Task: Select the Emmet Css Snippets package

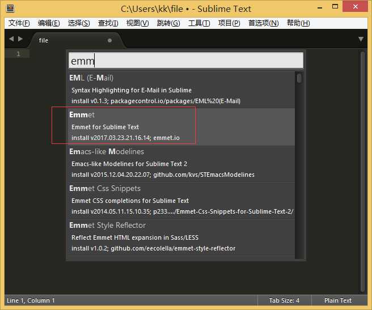Action: 181,200
